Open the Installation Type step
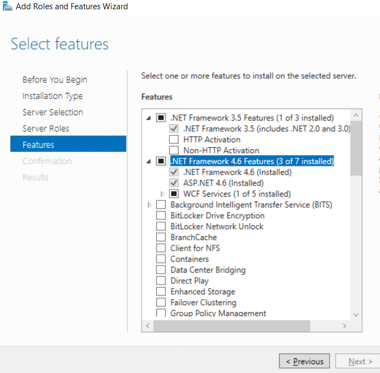This screenshot has width=380, height=373. [53, 96]
